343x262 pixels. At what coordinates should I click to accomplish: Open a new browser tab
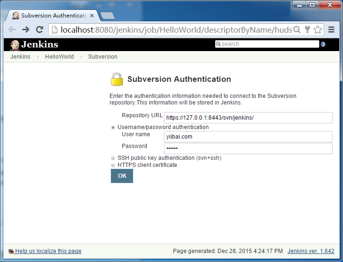coord(107,16)
